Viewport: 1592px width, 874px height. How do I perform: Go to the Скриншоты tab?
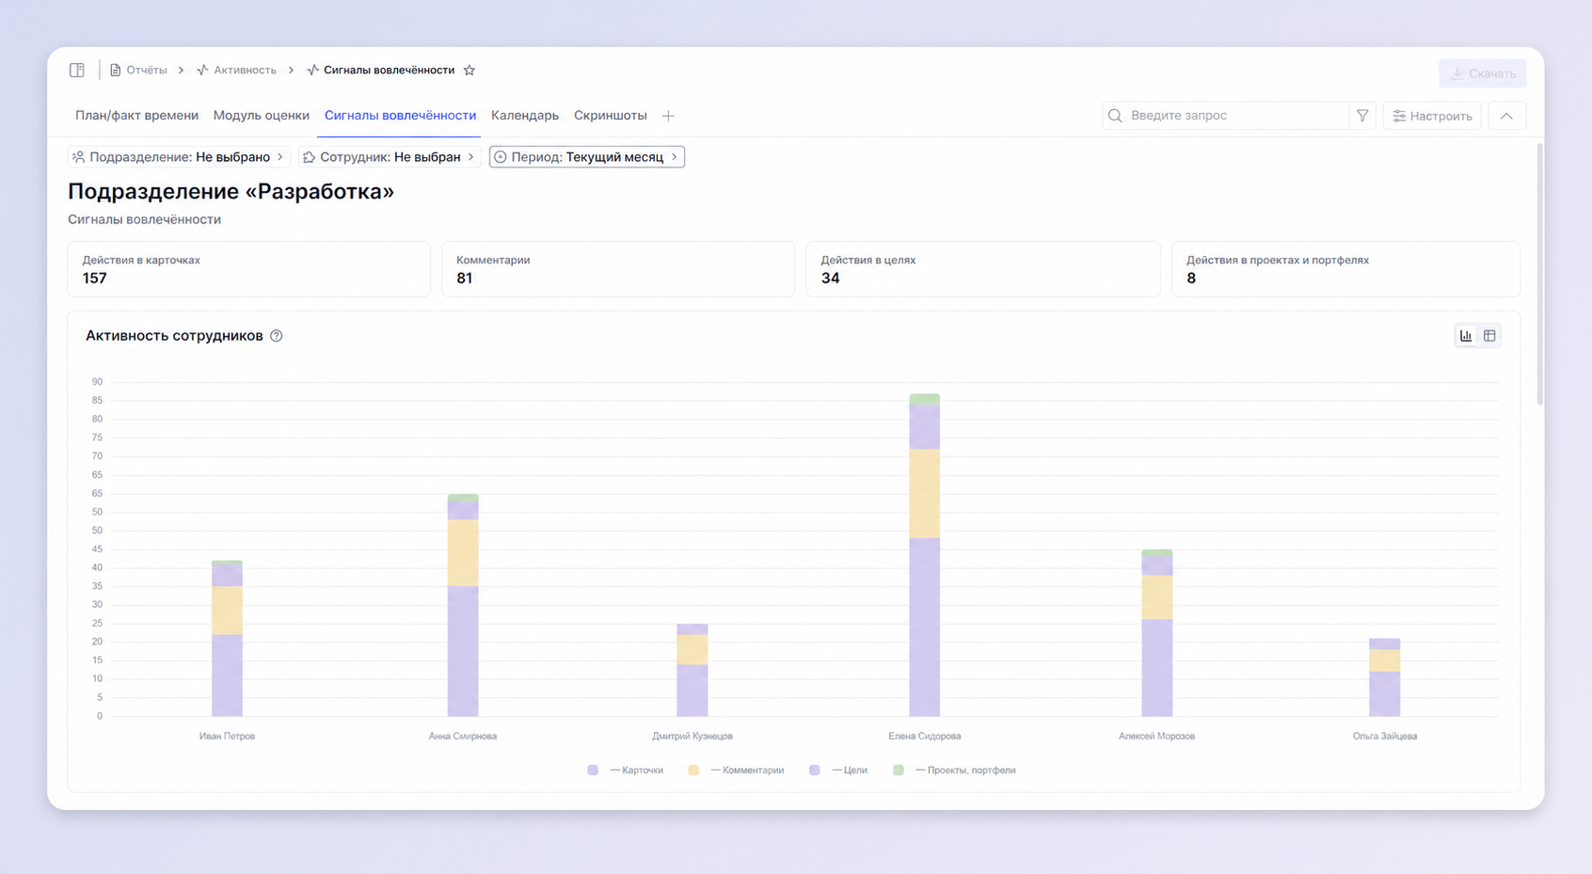pyautogui.click(x=611, y=116)
